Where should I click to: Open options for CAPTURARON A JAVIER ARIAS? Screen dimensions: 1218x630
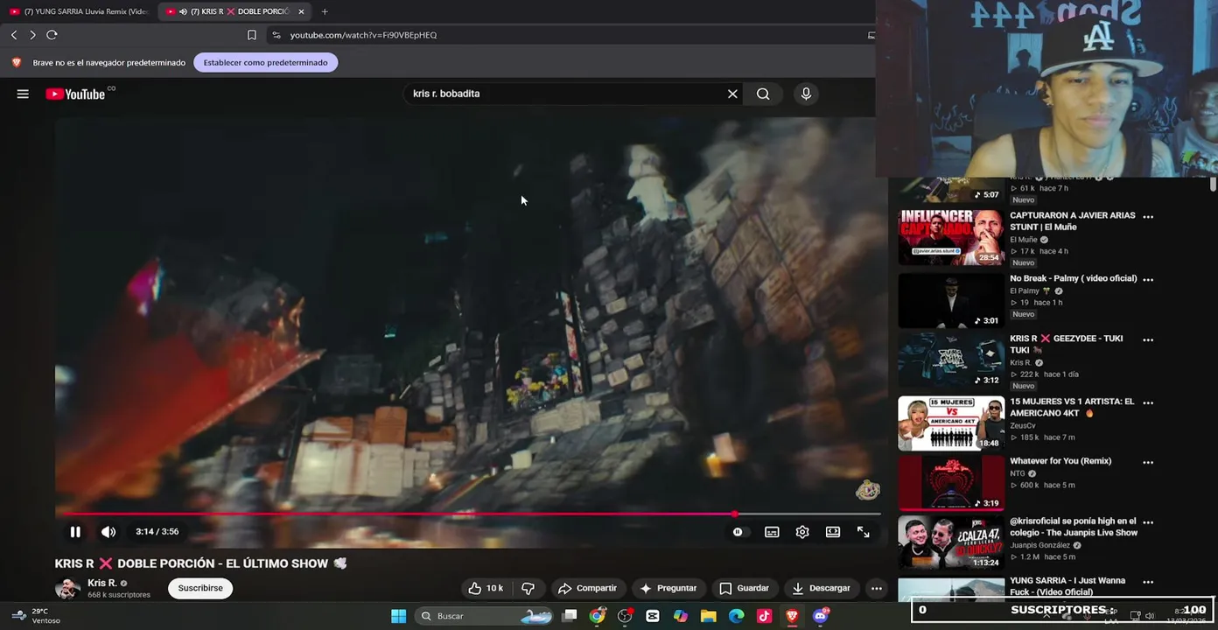pos(1148,217)
